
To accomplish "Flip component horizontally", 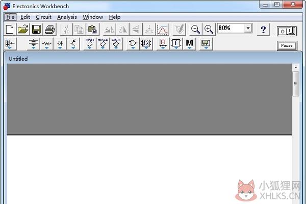I will [x=123, y=30].
